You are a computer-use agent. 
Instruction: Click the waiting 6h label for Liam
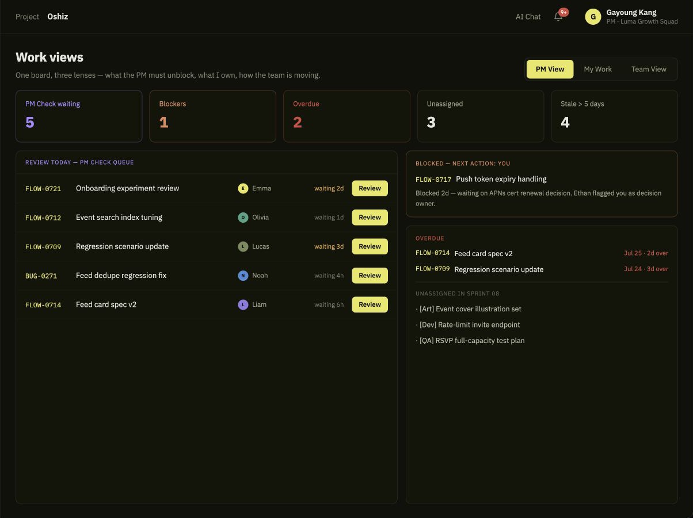coord(329,304)
